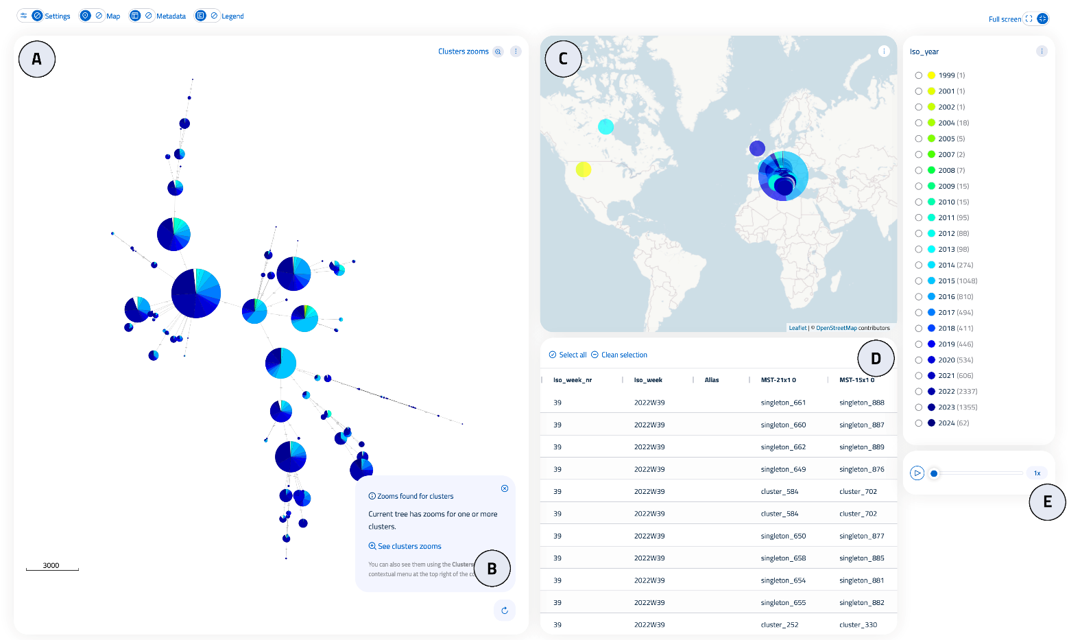Screen dimensions: 1069x640
Task: Choose the 1999 radio button in Iso_year
Action: (x=919, y=75)
